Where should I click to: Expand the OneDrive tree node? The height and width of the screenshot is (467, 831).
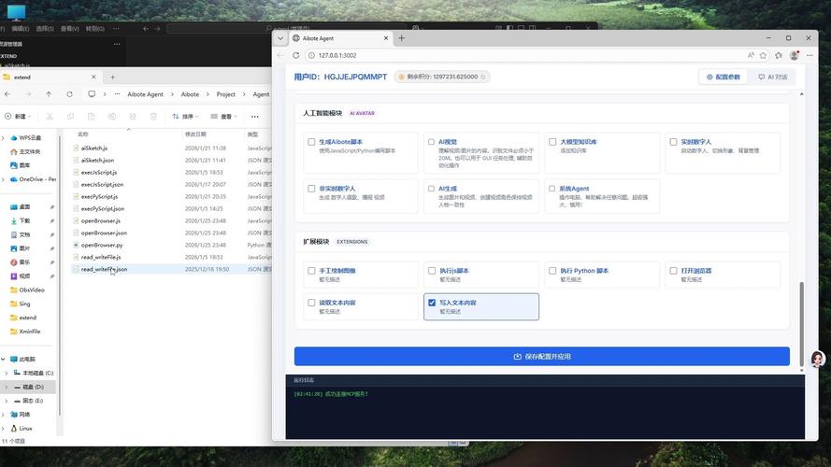tap(5, 178)
